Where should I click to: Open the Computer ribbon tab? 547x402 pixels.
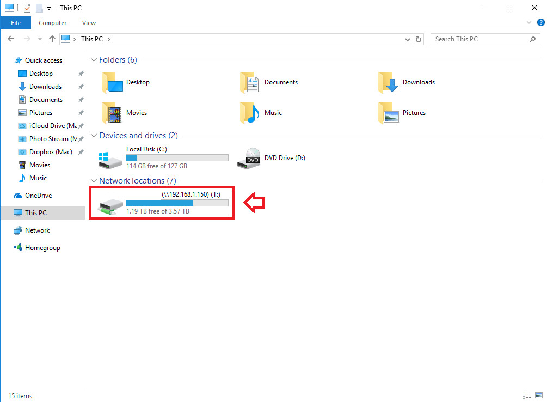pyautogui.click(x=53, y=23)
